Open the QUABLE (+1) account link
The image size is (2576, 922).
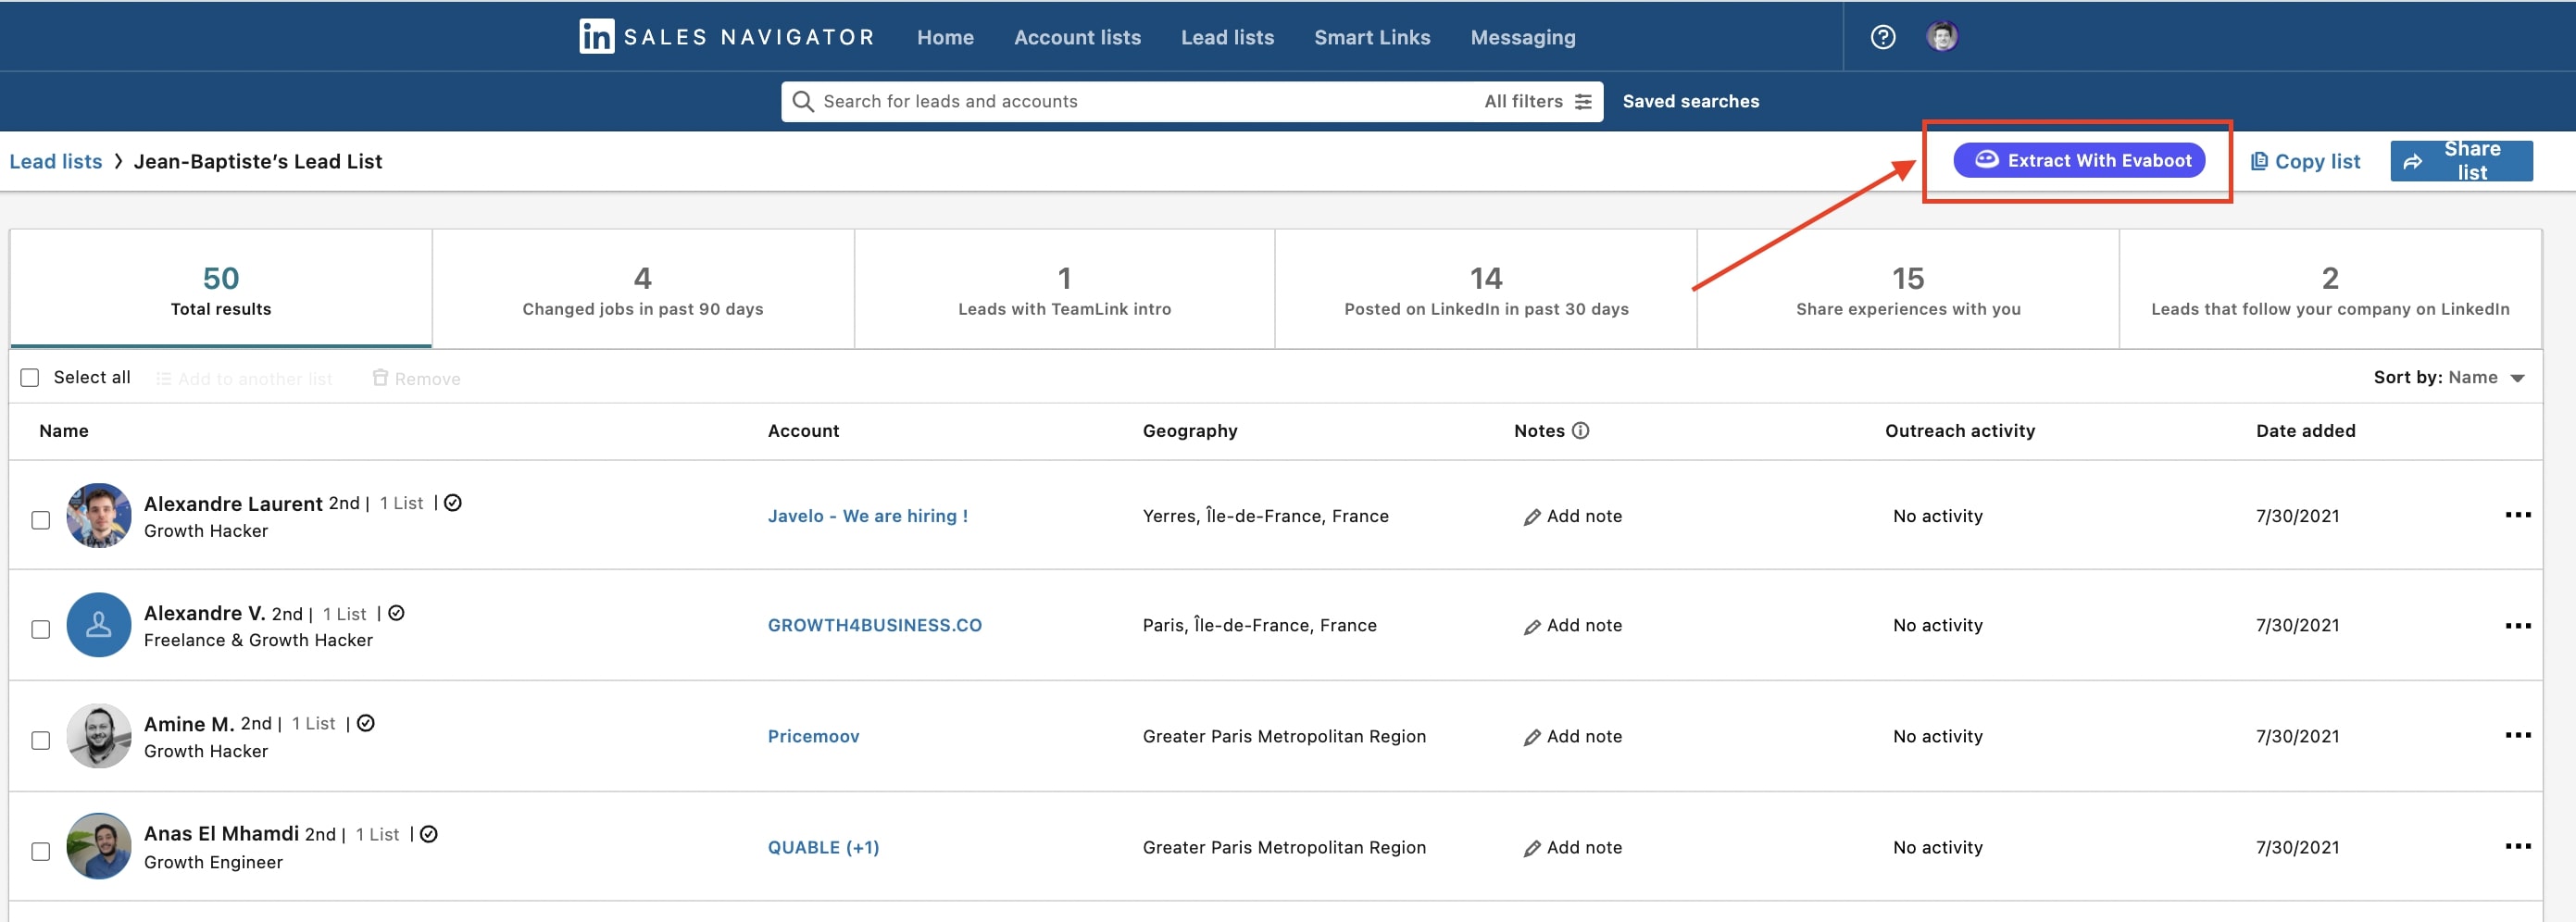823,847
